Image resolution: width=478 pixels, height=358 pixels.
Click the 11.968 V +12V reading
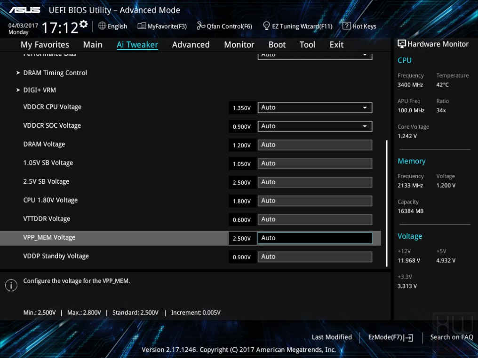pos(409,261)
